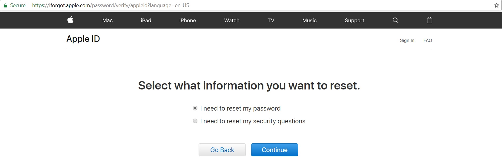502x162 pixels.
Task: Open the FAQ link
Action: pos(428,40)
